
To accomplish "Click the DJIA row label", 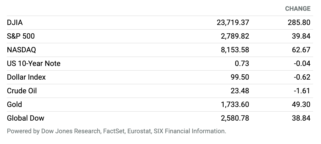I will tap(15, 23).
